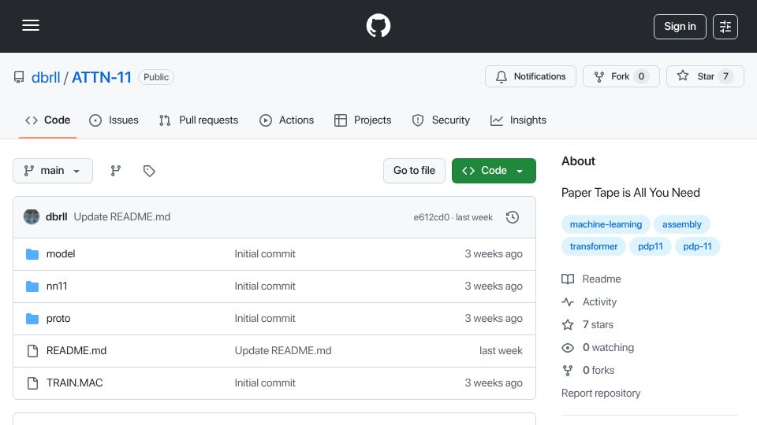Switch to the Issues tab
The image size is (757, 425).
coord(114,120)
